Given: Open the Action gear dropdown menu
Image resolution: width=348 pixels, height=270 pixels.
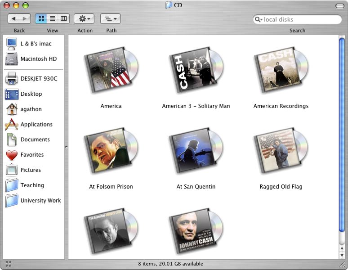Looking at the screenshot, I should (x=84, y=18).
